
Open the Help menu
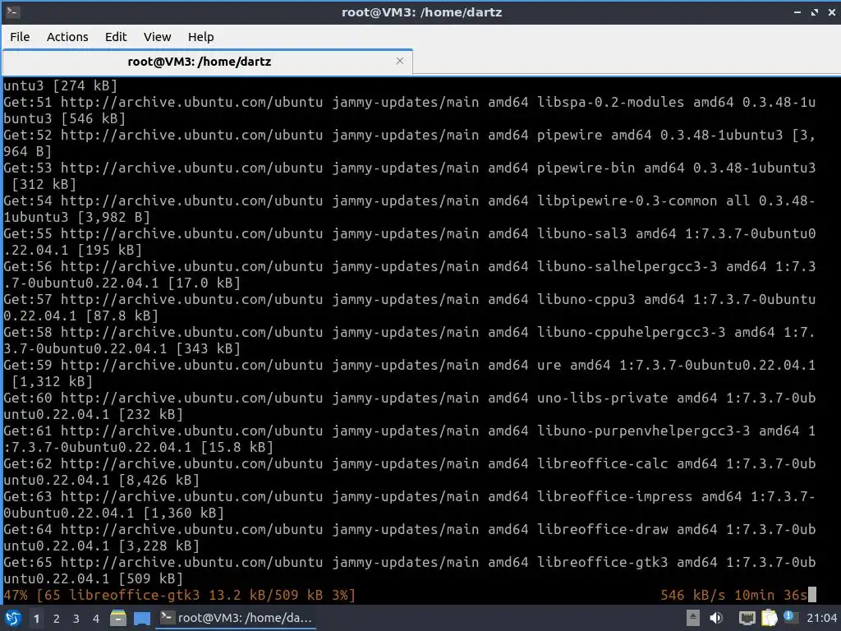200,37
